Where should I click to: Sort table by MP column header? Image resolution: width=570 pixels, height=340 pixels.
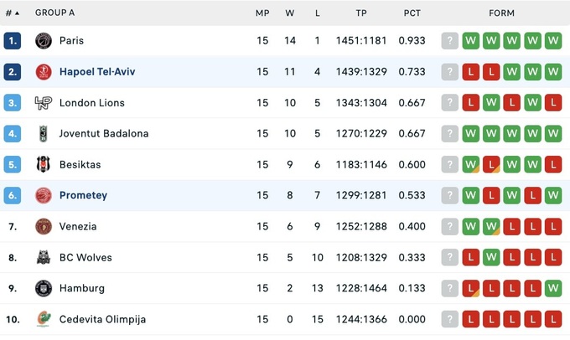pyautogui.click(x=262, y=13)
